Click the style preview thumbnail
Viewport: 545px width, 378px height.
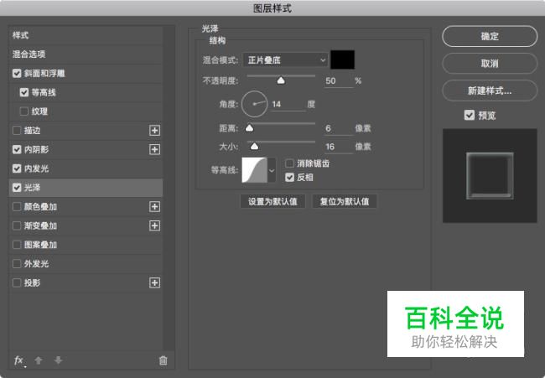click(490, 176)
